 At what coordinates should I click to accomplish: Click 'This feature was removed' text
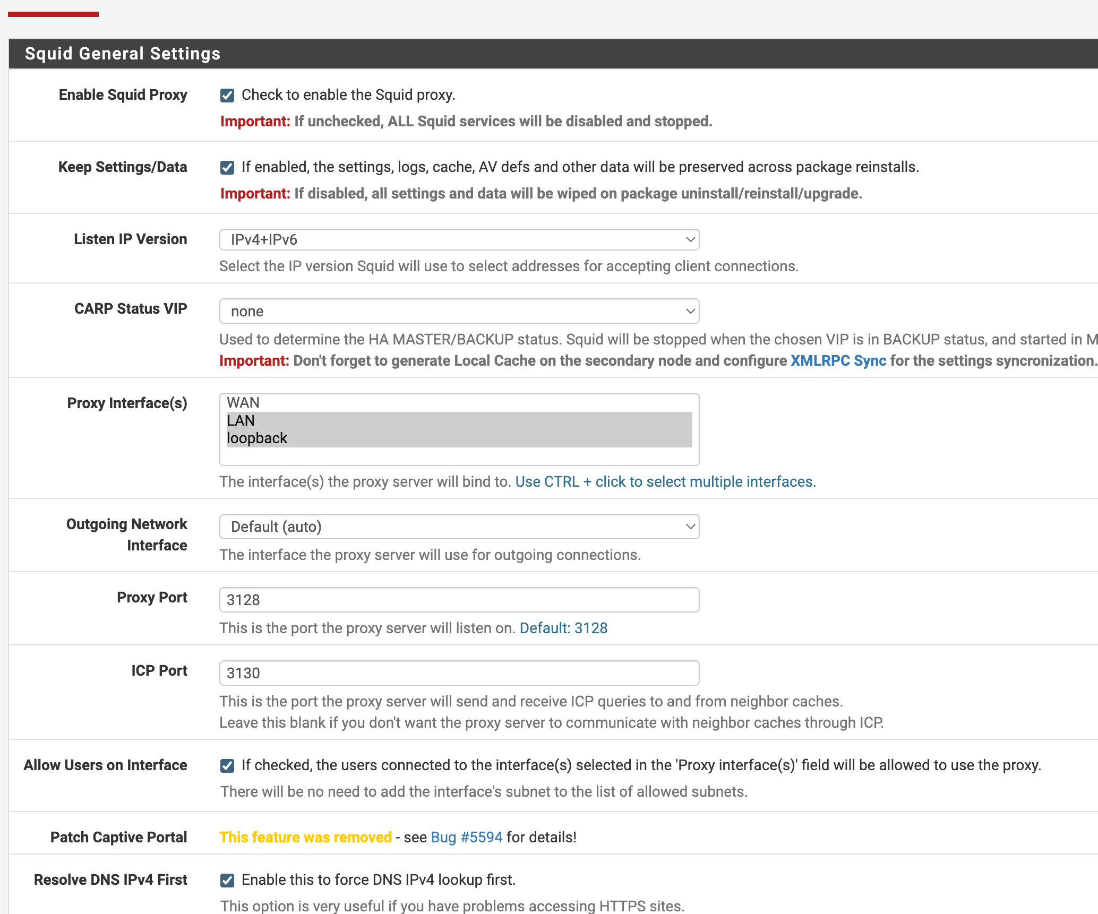(305, 838)
